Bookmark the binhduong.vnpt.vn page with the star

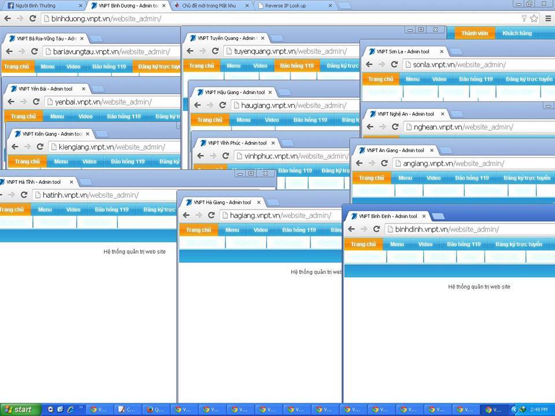tap(534, 18)
